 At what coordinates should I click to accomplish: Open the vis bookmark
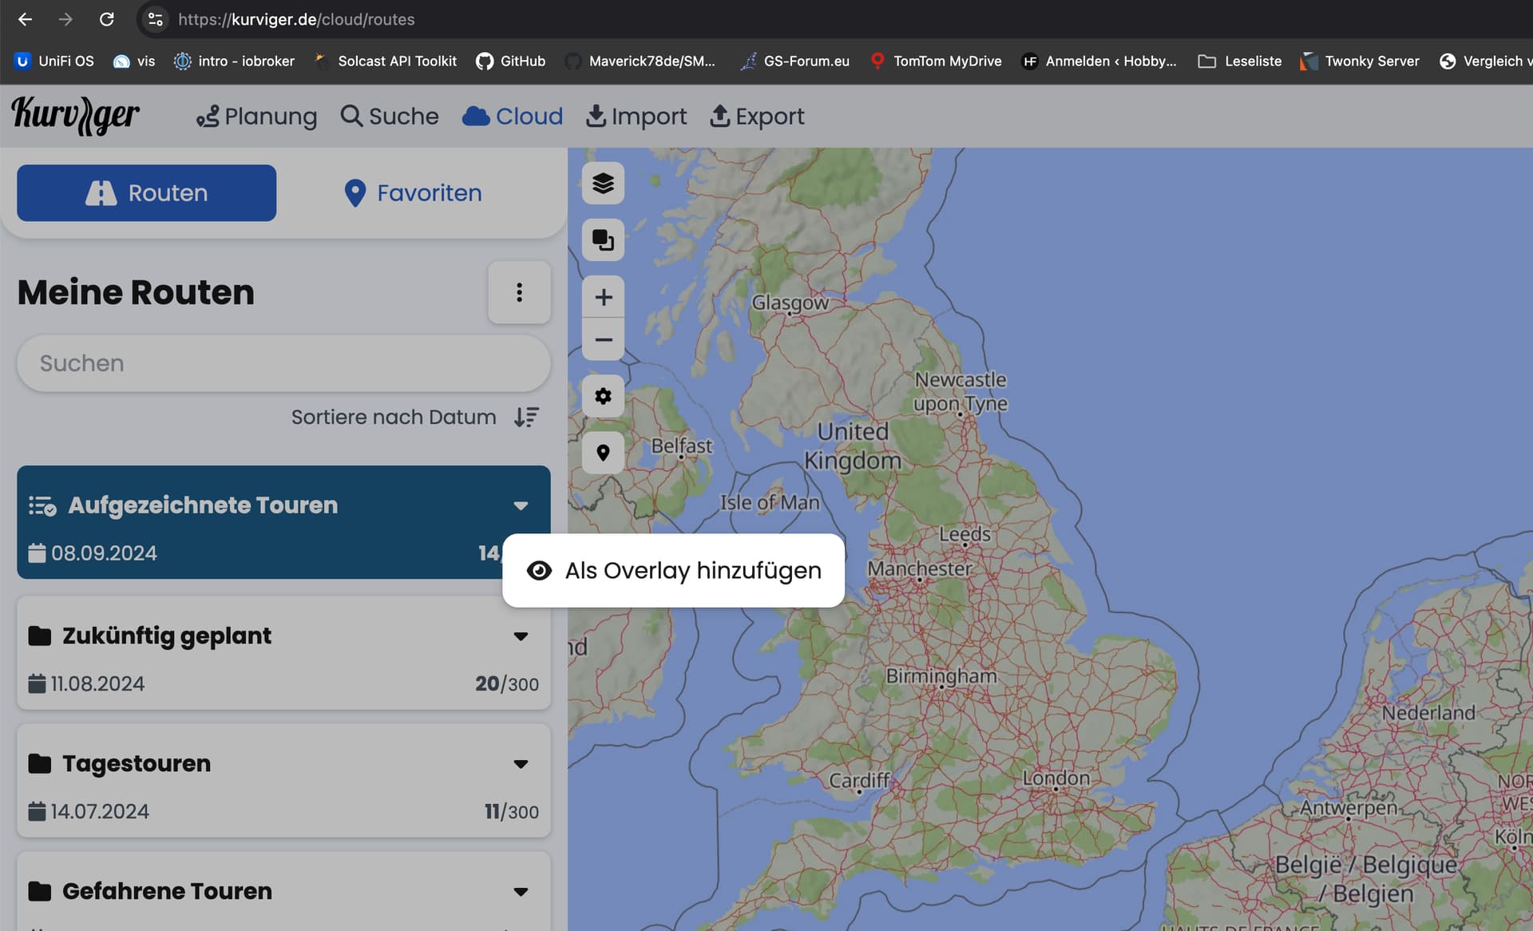(x=134, y=61)
